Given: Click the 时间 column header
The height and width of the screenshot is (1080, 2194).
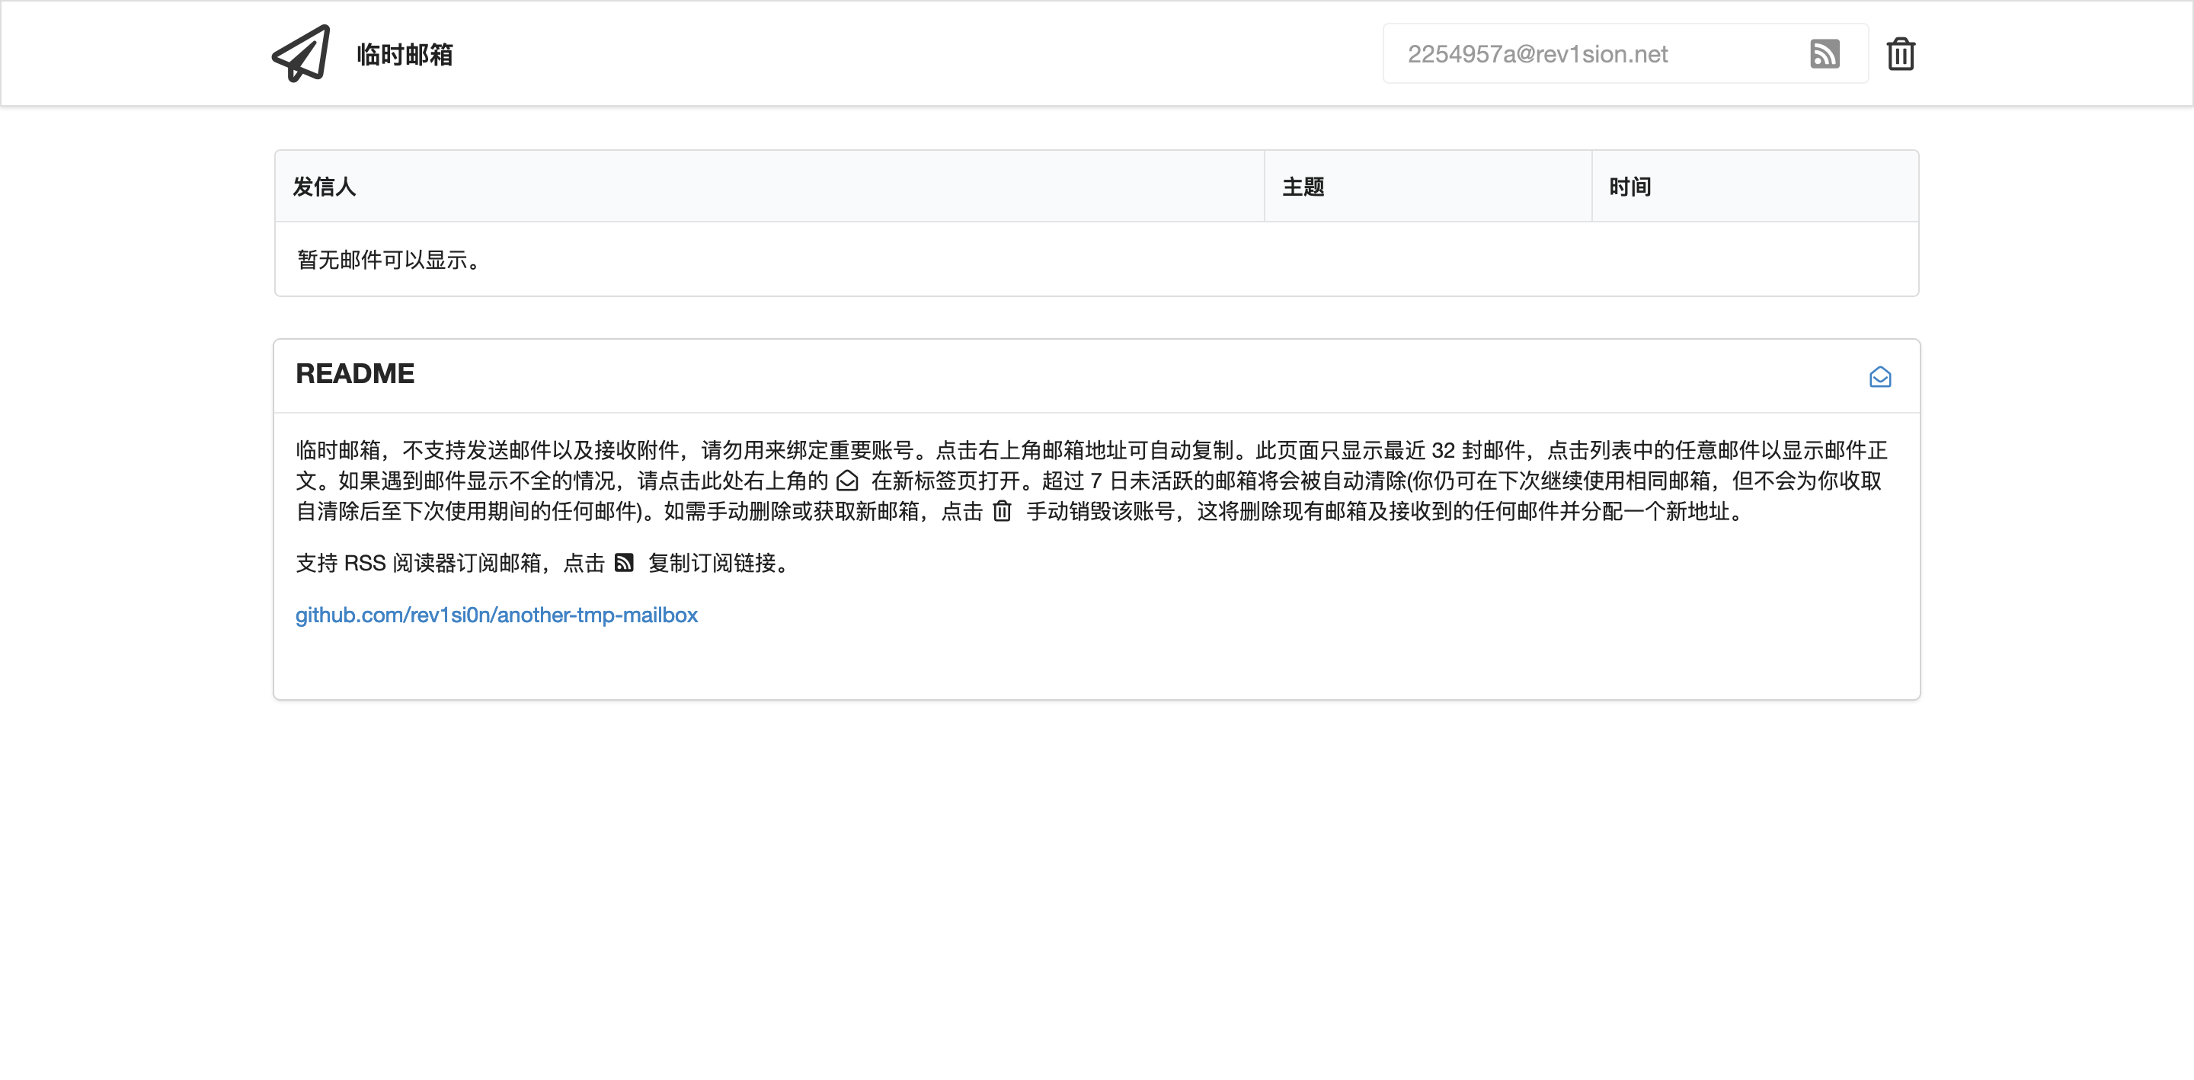Looking at the screenshot, I should point(1630,187).
